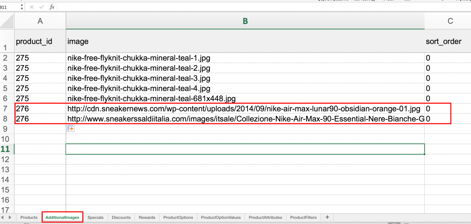Click the select-all triangle corner
Viewport: 471px width, 224px height.
[x=7, y=21]
